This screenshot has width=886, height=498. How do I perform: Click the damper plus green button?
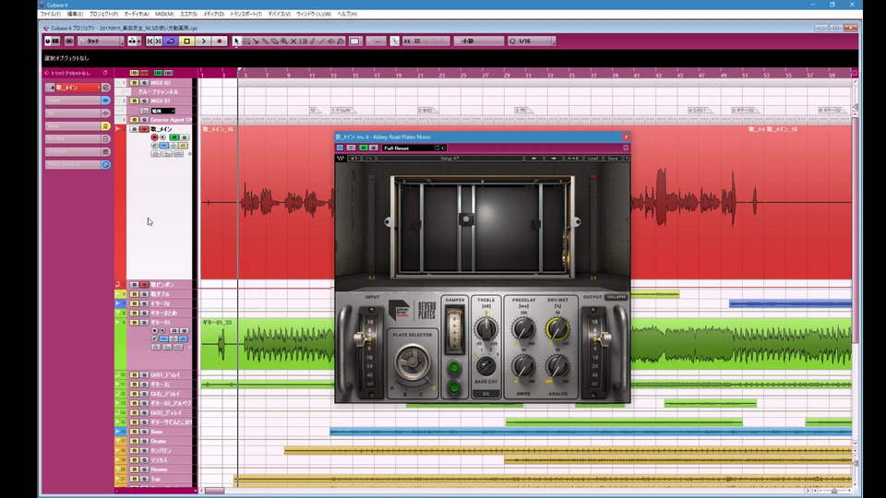(x=454, y=368)
